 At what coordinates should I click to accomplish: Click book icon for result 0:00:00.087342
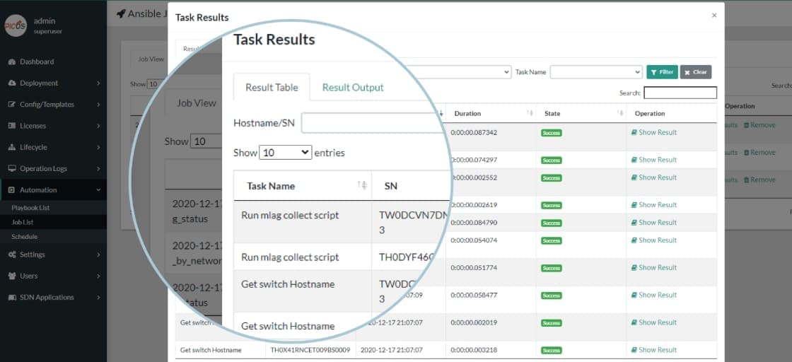pyautogui.click(x=634, y=132)
